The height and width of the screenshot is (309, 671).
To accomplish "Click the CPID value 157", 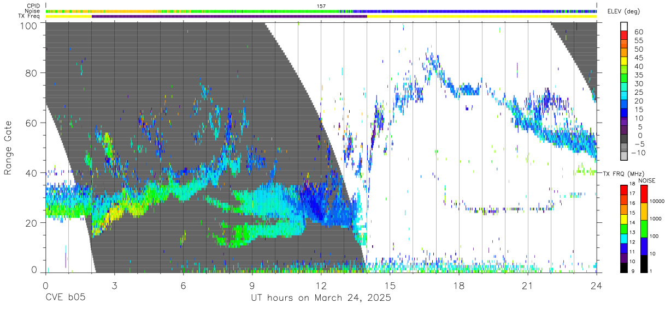I will click(321, 5).
